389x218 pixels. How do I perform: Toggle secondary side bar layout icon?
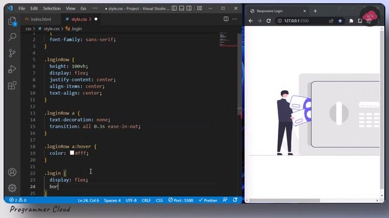click(x=189, y=8)
